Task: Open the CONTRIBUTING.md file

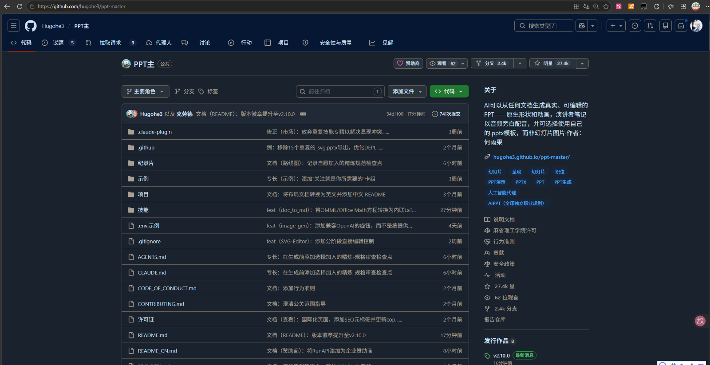Action: (161, 304)
